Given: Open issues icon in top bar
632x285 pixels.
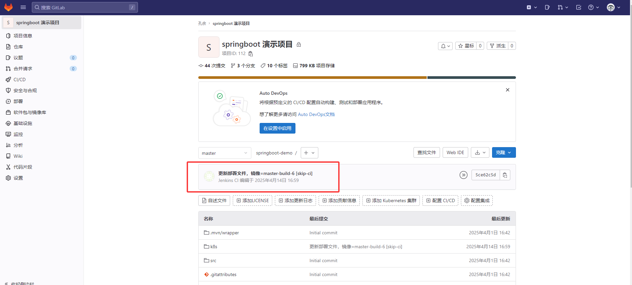Looking at the screenshot, I should (547, 7).
